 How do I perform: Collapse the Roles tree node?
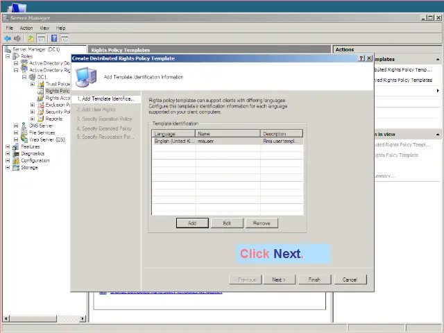point(8,56)
